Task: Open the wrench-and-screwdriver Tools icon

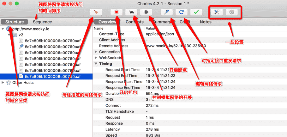Action: tap(217, 12)
